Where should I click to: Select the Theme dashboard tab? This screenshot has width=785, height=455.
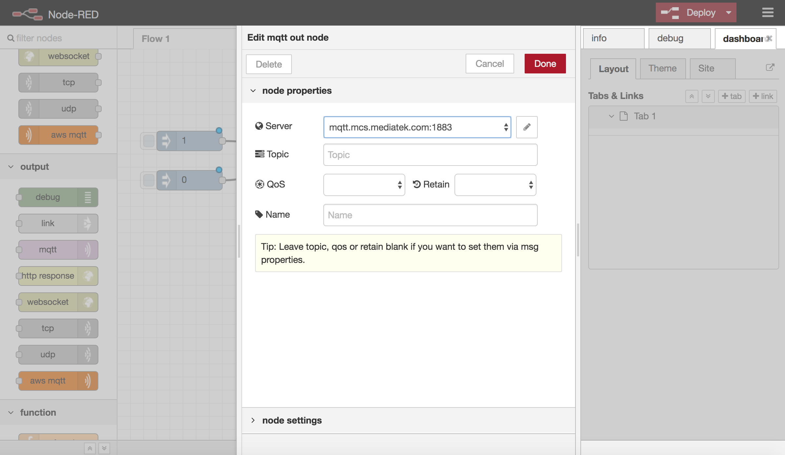click(662, 69)
